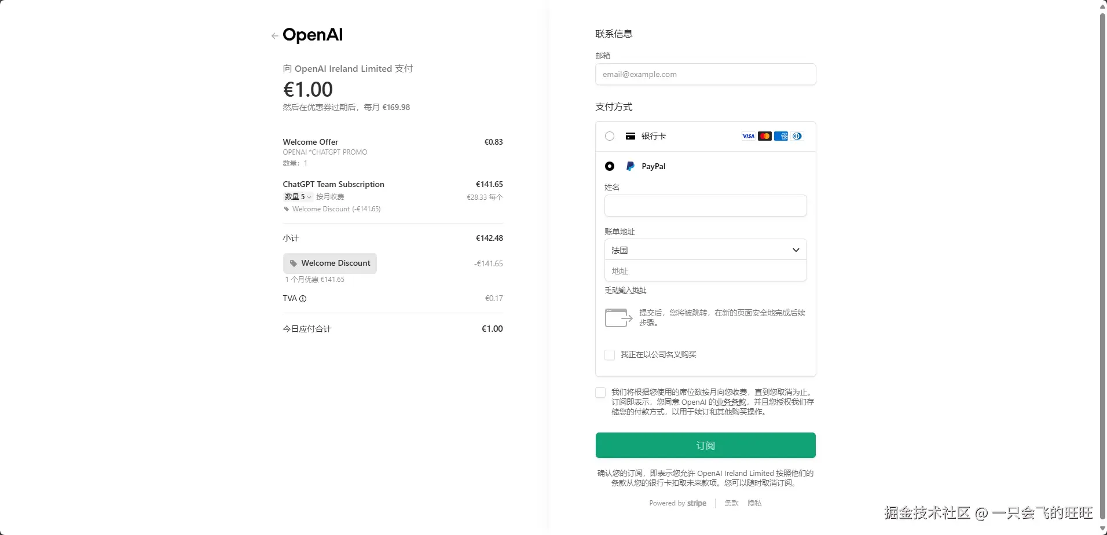The width and height of the screenshot is (1107, 535).
Task: Click the Diners Club logo
Action: 797,136
